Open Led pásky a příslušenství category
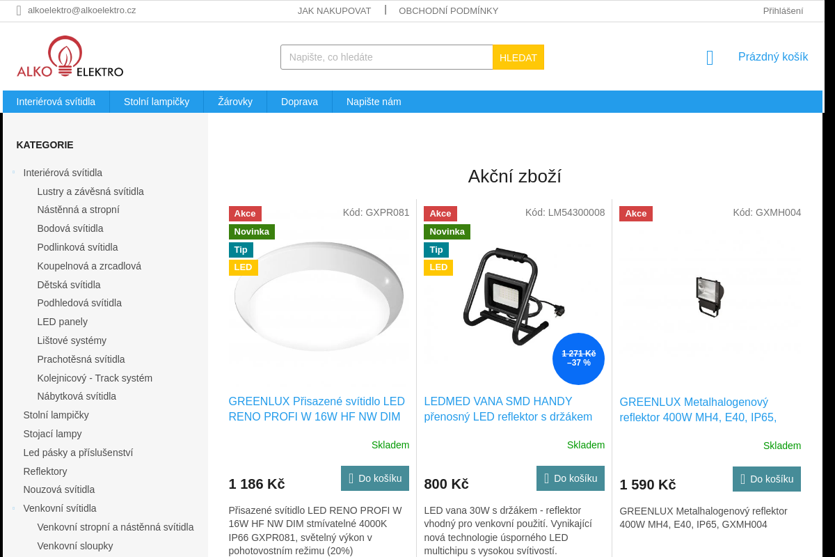Image resolution: width=835 pixels, height=557 pixels. 78,453
